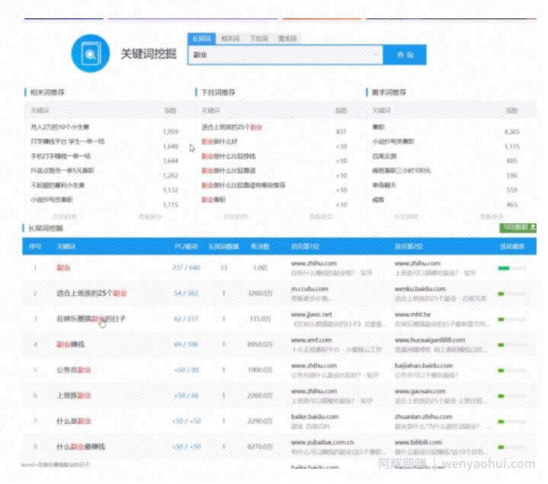The width and height of the screenshot is (548, 484).
Task: Open www.gaosan.com second-place result
Action: click(420, 391)
